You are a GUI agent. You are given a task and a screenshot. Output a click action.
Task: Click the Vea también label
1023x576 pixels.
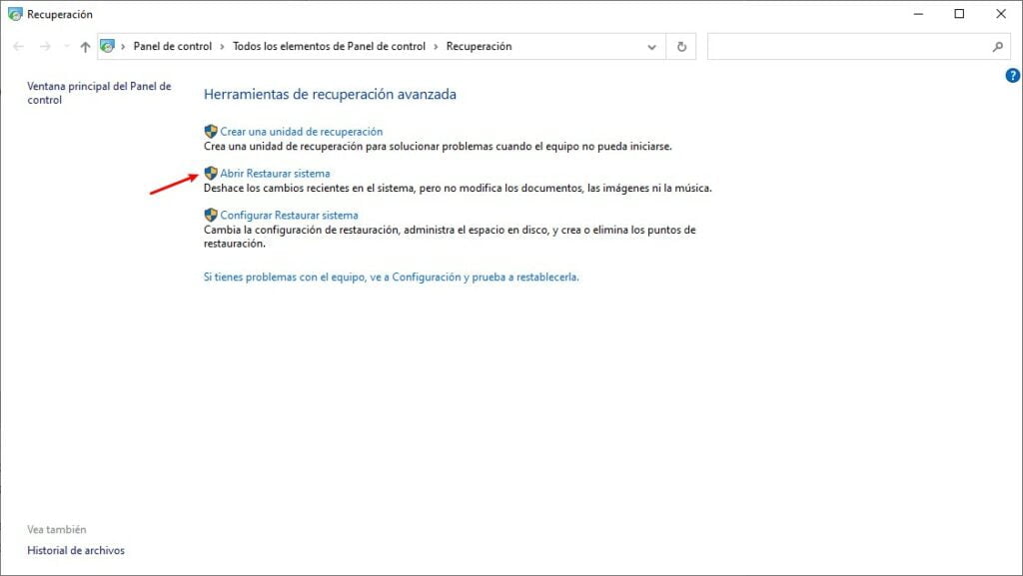point(57,530)
